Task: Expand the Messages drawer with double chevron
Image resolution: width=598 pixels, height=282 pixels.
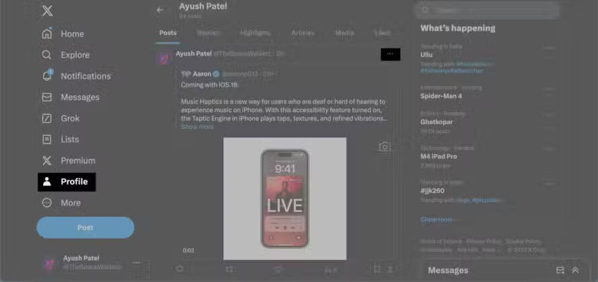Action: [576, 270]
